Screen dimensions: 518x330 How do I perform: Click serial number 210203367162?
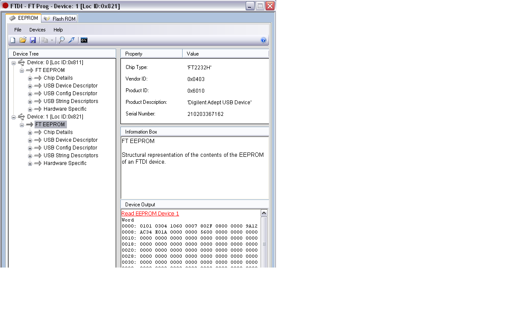[205, 114]
